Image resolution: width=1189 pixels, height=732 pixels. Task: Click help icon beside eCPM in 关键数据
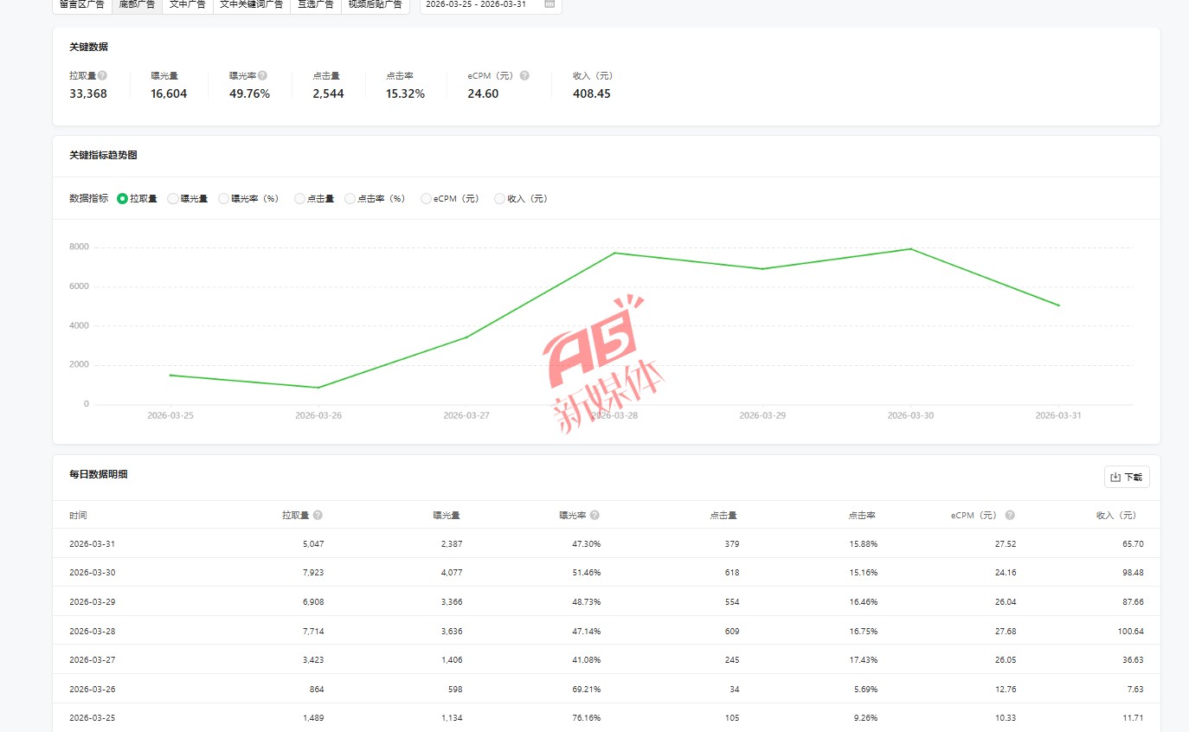[x=524, y=76]
